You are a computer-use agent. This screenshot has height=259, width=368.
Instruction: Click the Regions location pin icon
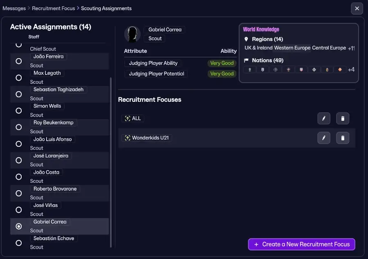click(x=246, y=39)
